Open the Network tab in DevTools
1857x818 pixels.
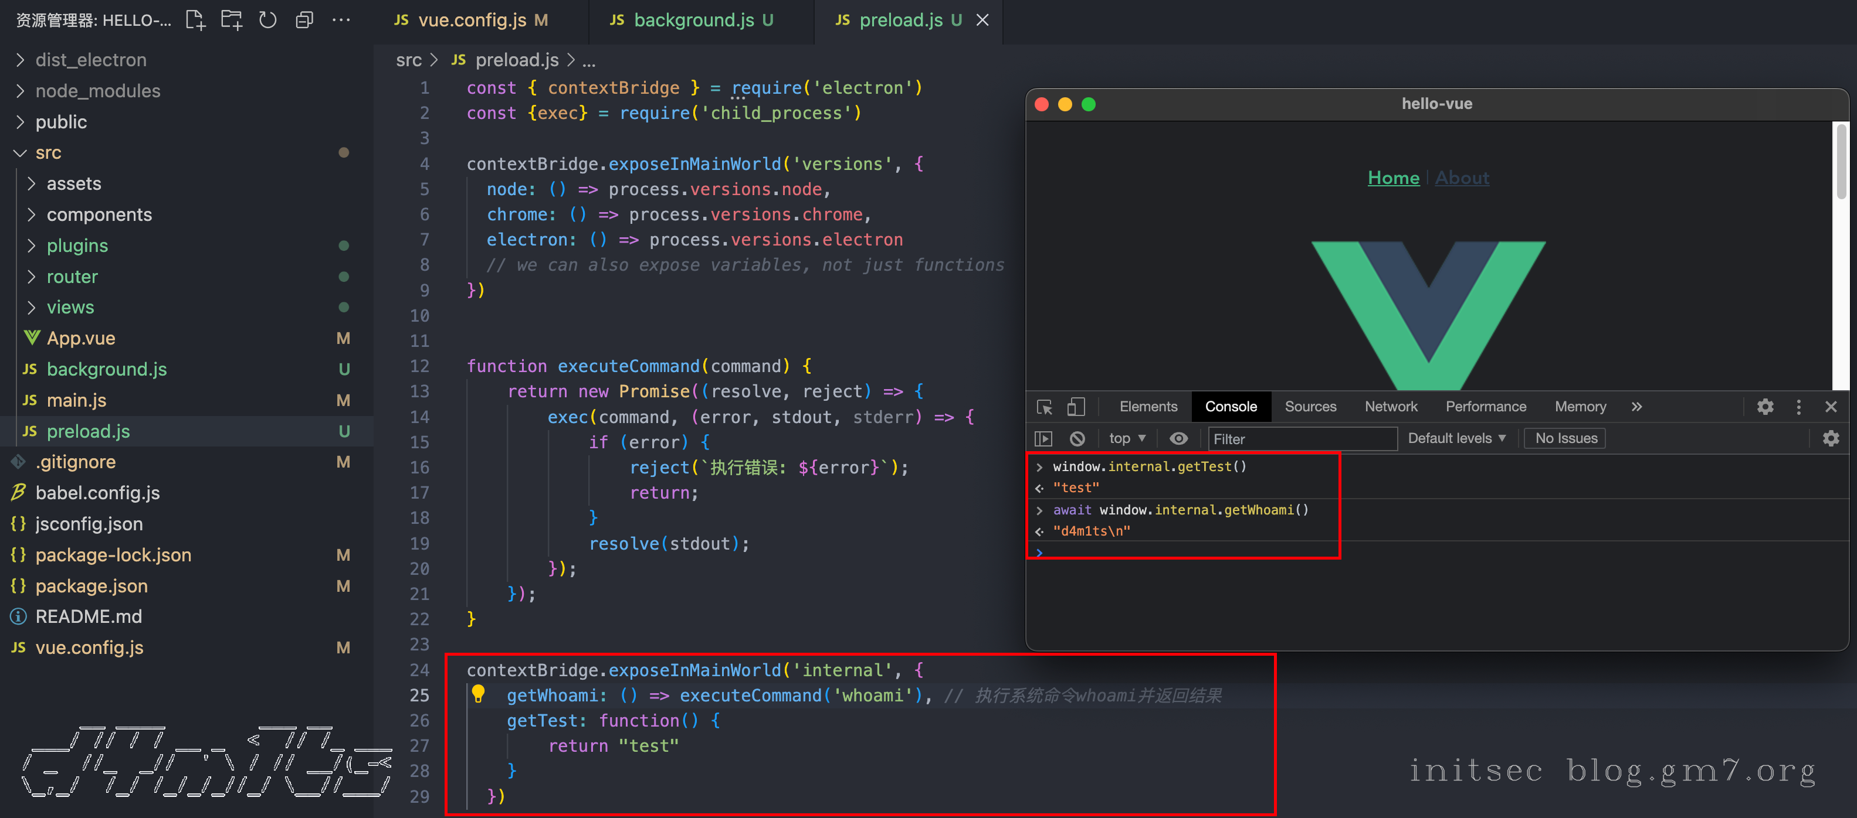point(1390,407)
